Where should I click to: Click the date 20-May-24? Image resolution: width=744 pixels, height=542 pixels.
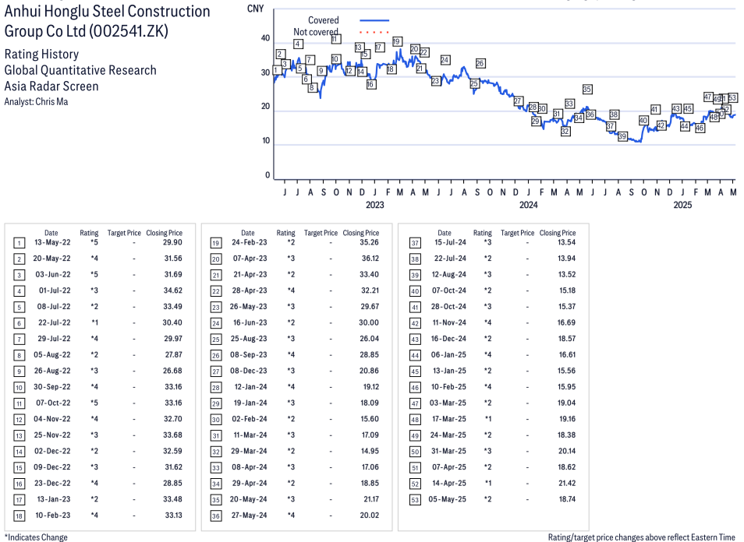(248, 499)
